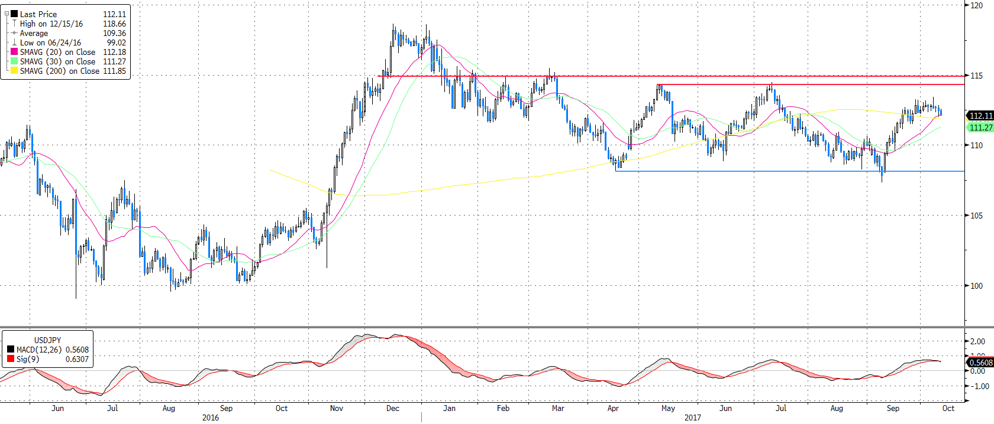Image resolution: width=994 pixels, height=424 pixels.
Task: Select the blue horizontal support line
Action: click(x=790, y=171)
